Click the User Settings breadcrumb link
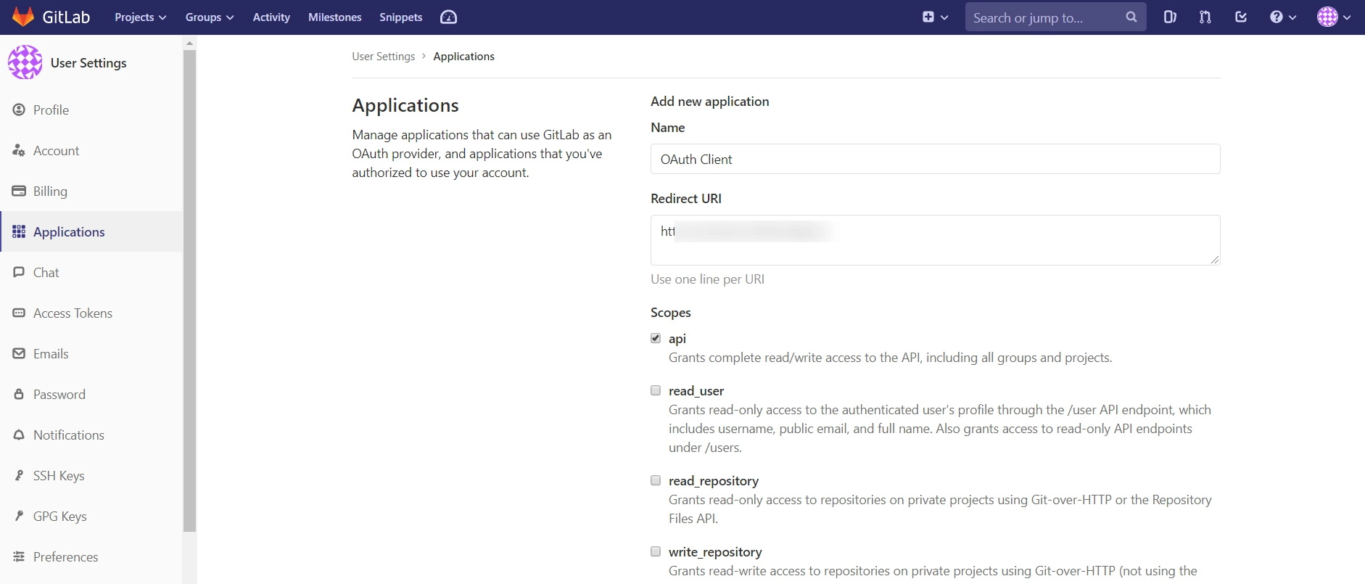The height and width of the screenshot is (584, 1365). pyautogui.click(x=384, y=56)
